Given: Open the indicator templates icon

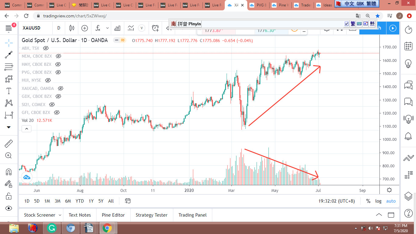Looking at the screenshot, I should (x=131, y=28).
